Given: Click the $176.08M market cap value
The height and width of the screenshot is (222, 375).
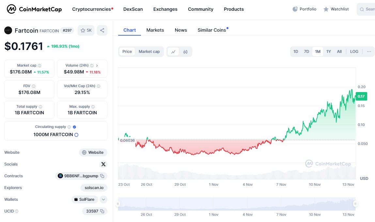Looking at the screenshot, I should pos(21,72).
